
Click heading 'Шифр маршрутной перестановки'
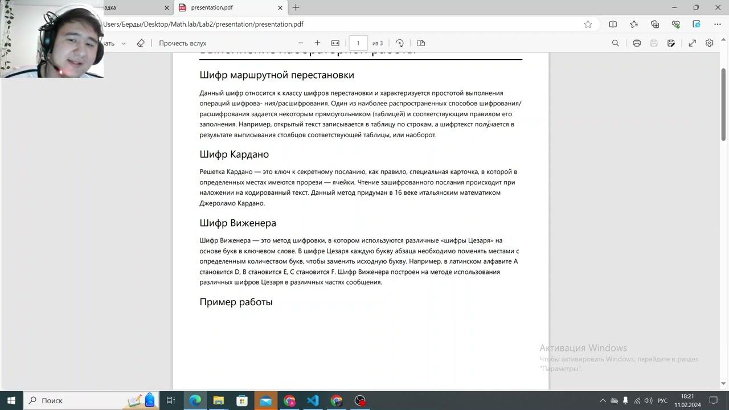(x=277, y=75)
